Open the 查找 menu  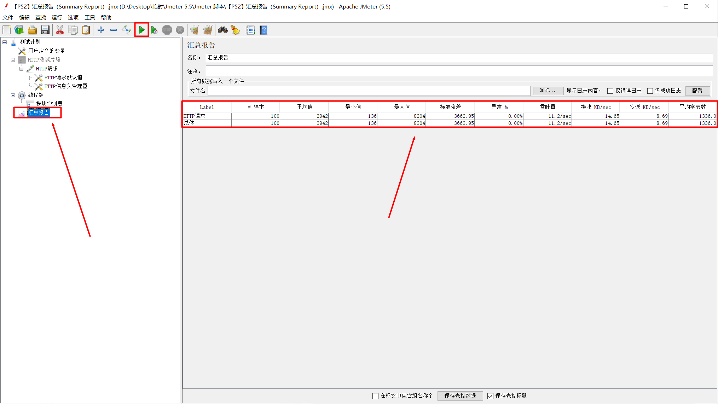41,17
